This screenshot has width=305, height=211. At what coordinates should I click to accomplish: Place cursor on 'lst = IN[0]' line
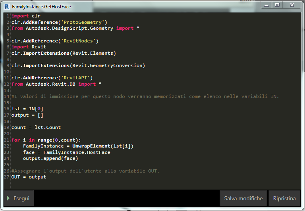pyautogui.click(x=27, y=109)
